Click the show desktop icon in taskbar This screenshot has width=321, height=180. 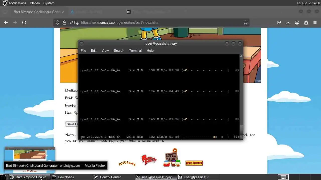tap(3, 177)
